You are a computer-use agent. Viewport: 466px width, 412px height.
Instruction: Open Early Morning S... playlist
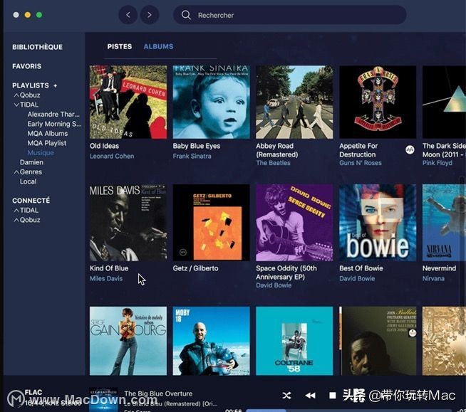[x=54, y=124]
